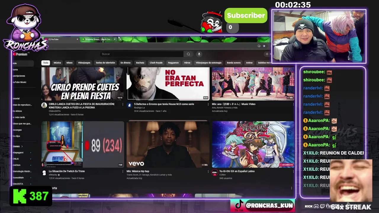
Task: Expand the Suscripciones section chevron in sidebar
Action: (x=22, y=146)
